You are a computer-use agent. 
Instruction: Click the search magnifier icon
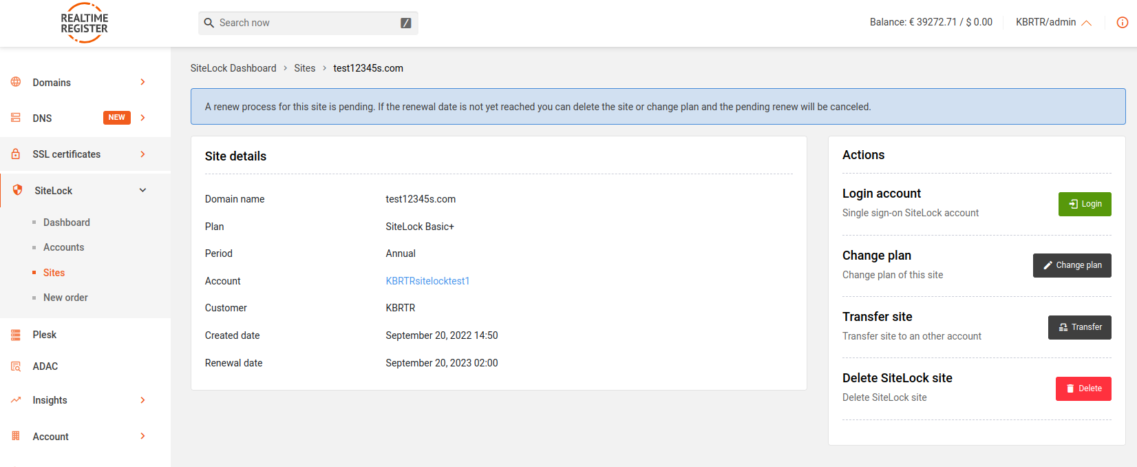209,23
